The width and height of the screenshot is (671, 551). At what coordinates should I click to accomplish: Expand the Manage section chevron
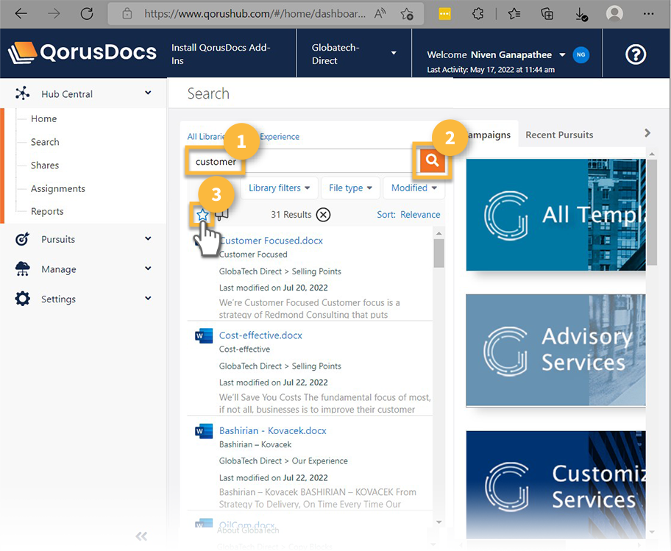[x=148, y=269]
